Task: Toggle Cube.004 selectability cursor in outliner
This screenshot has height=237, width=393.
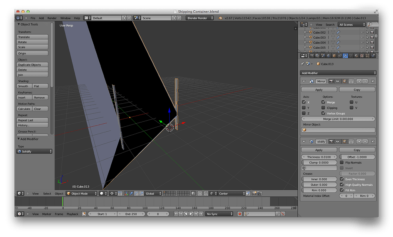Action: pos(367,42)
